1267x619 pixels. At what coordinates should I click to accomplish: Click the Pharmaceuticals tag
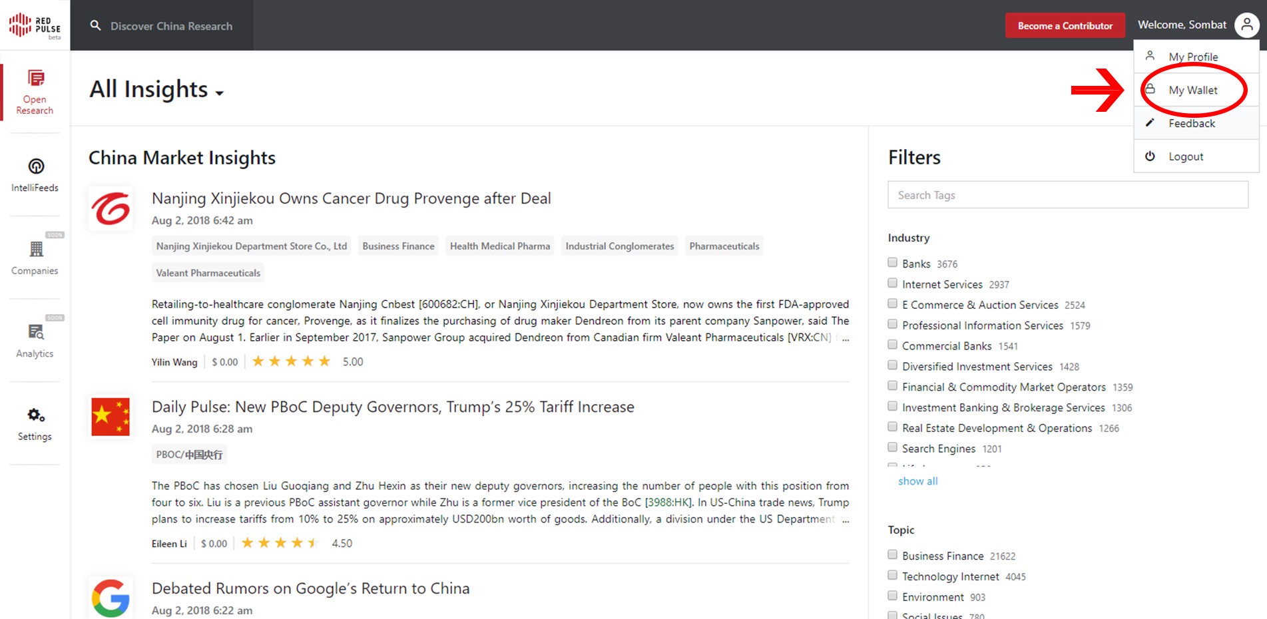pyautogui.click(x=724, y=246)
